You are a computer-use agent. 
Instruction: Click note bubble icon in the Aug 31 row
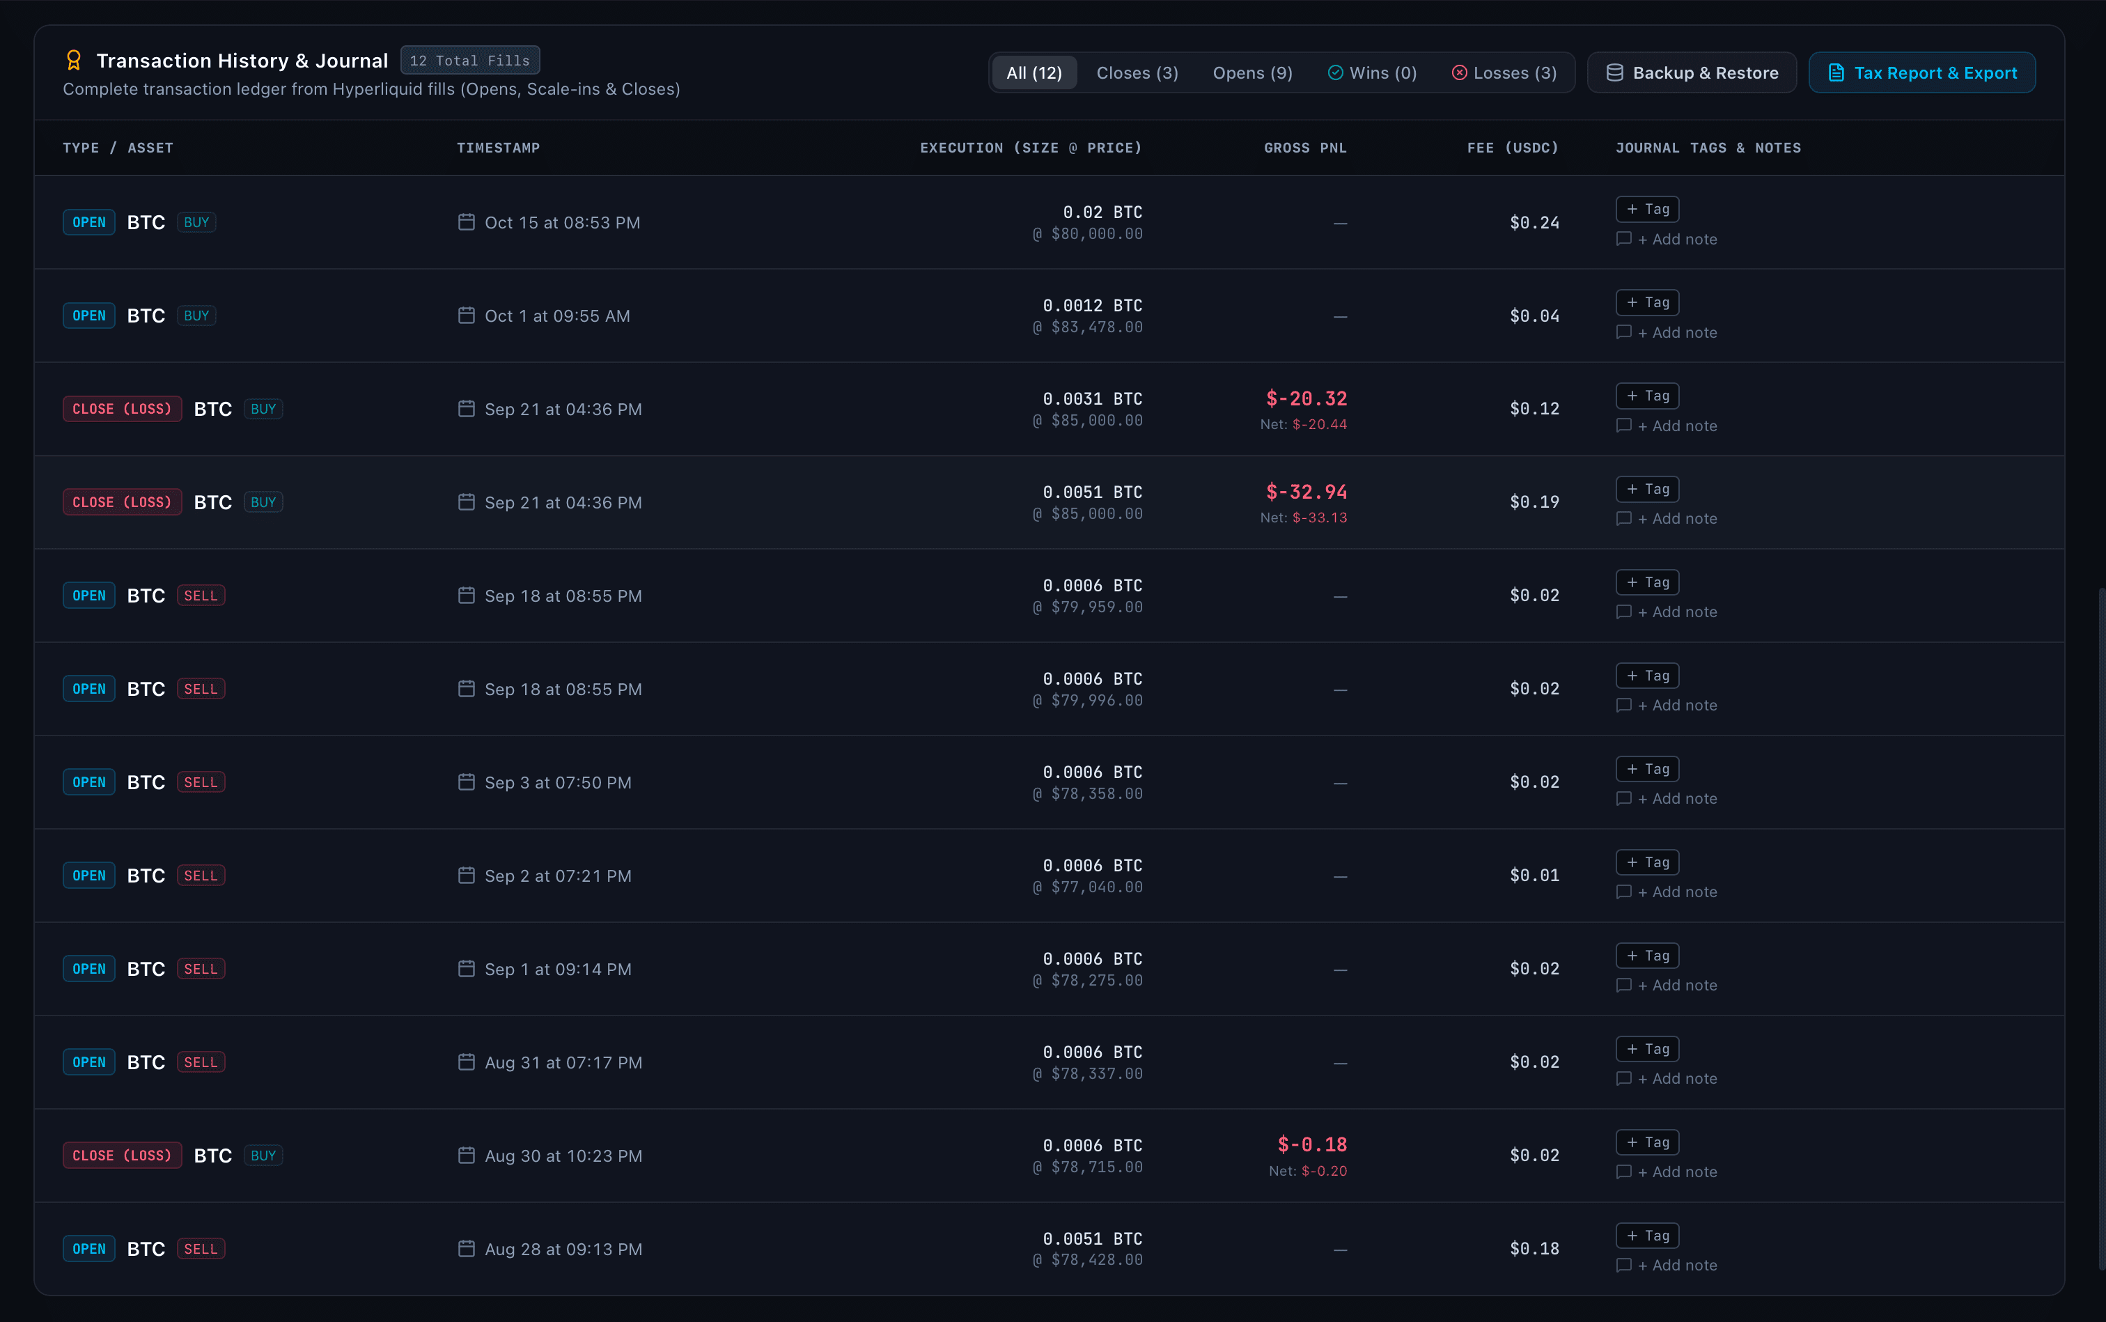tap(1624, 1078)
